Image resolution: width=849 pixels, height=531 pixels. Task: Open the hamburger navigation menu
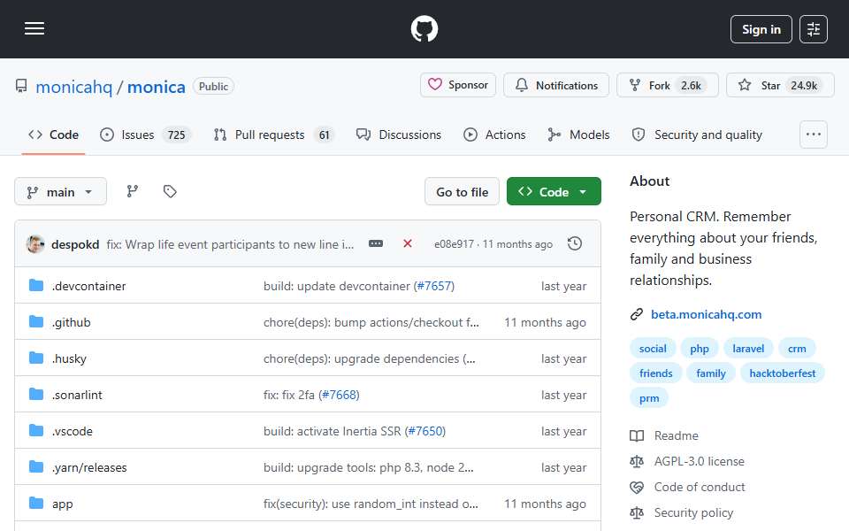[x=34, y=28]
